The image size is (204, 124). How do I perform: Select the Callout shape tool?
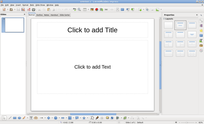(x=77, y=118)
